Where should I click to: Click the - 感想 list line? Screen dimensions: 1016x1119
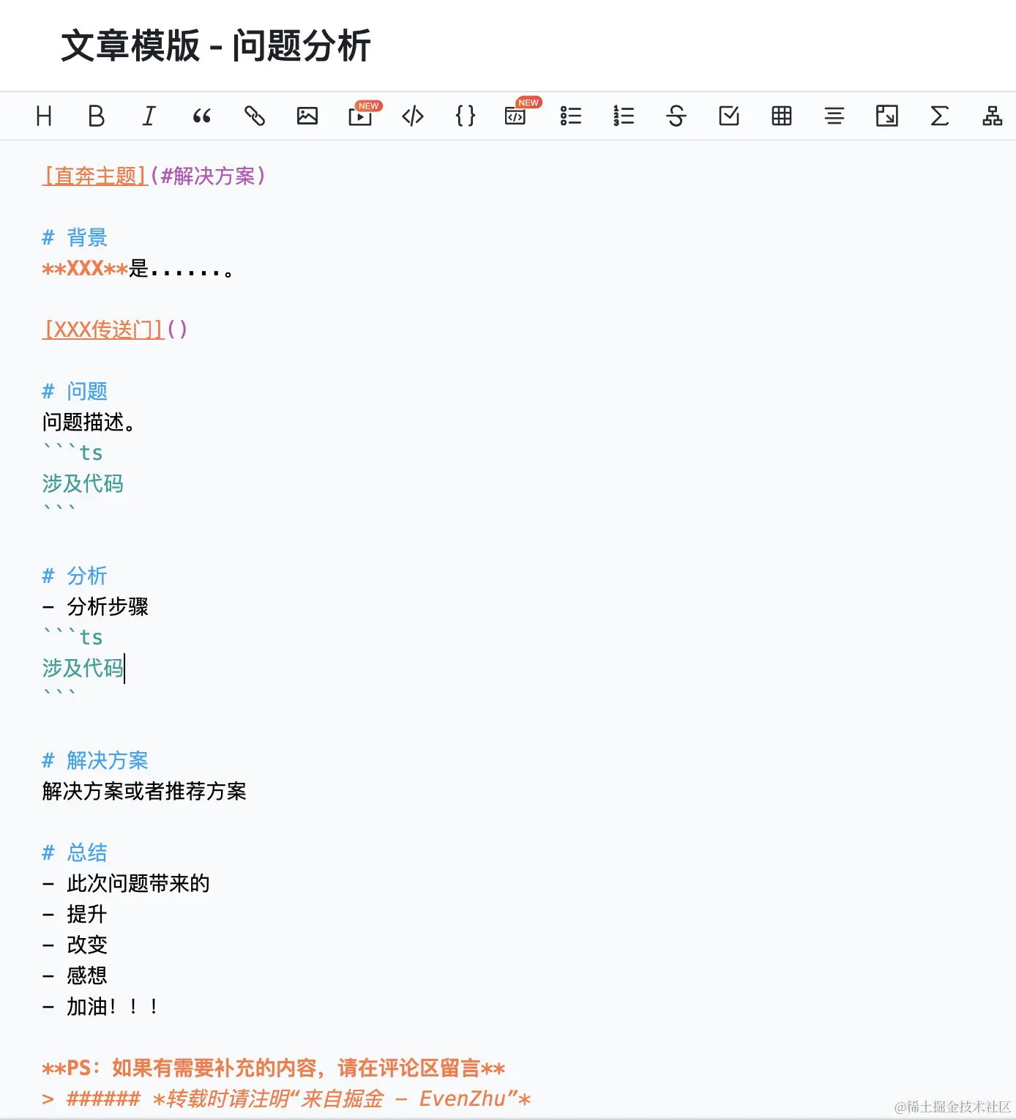click(x=75, y=976)
